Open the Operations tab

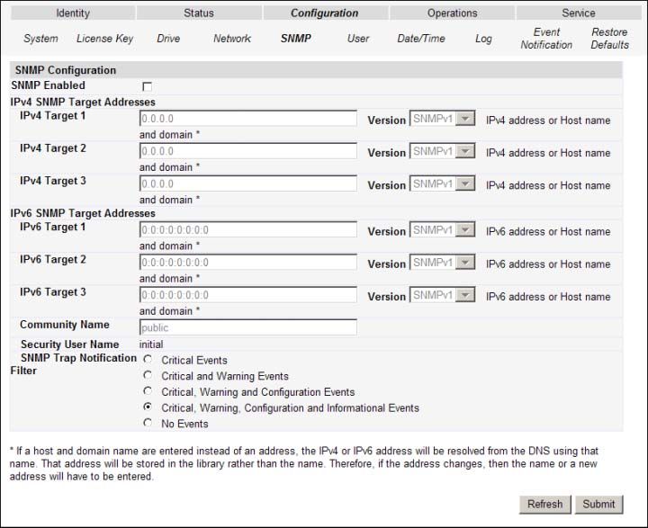pos(452,13)
